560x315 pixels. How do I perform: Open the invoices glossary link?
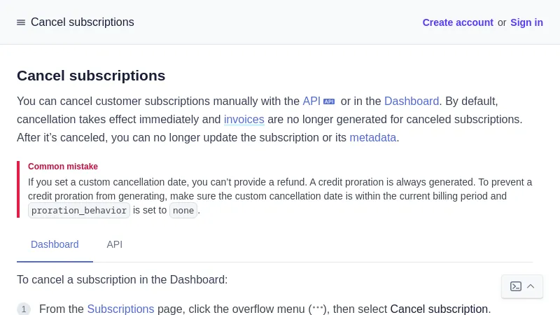(x=244, y=119)
